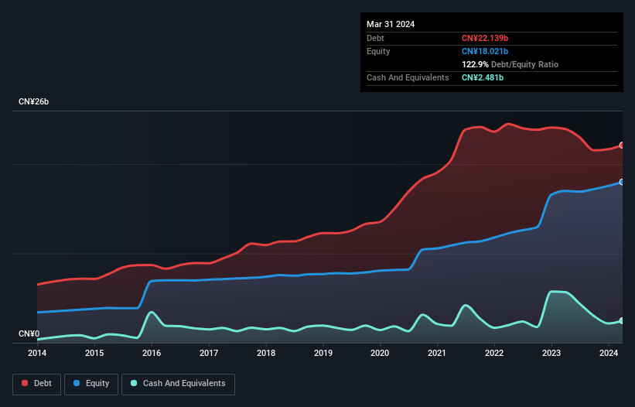635x407 pixels.
Task: Click the Equity row label in tooltip
Action: click(x=378, y=51)
